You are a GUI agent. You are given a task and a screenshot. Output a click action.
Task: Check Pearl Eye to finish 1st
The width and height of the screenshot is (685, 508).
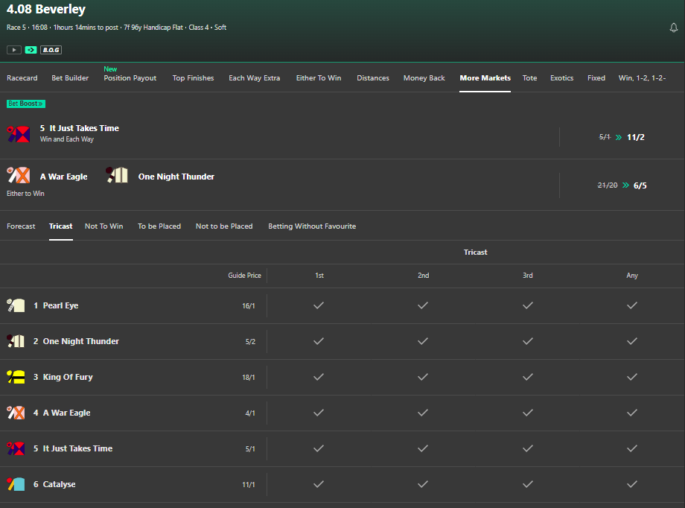319,305
